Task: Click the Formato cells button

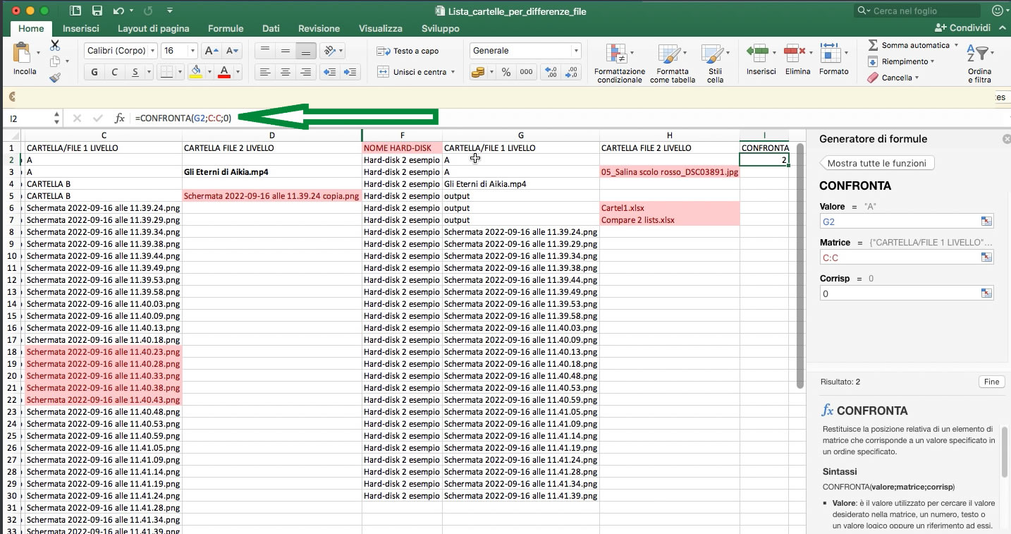Action: coord(834,59)
